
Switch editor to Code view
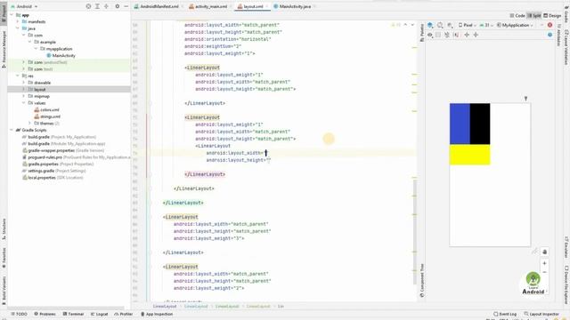[x=517, y=16]
